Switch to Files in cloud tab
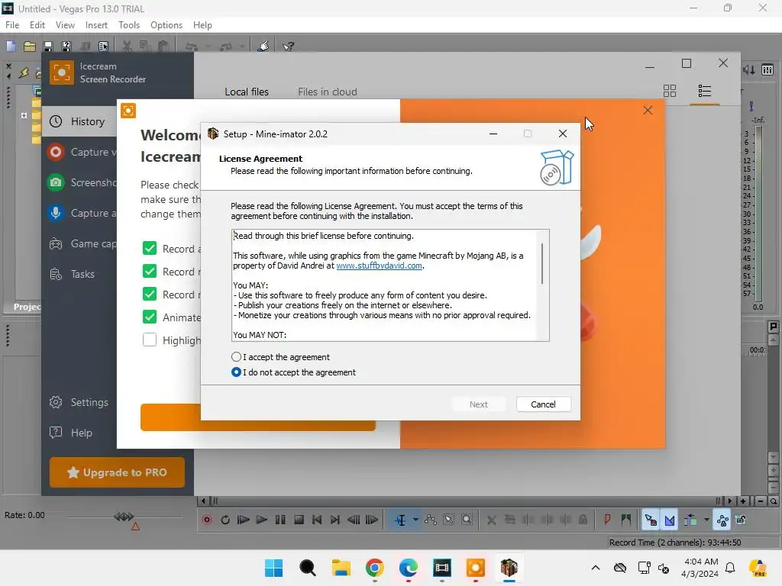 (327, 92)
